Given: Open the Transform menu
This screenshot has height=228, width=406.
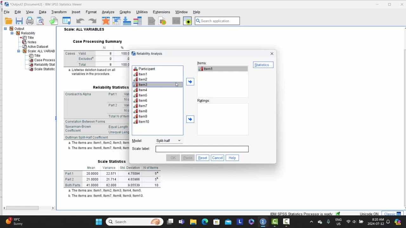Looking at the screenshot, I should pos(59,12).
